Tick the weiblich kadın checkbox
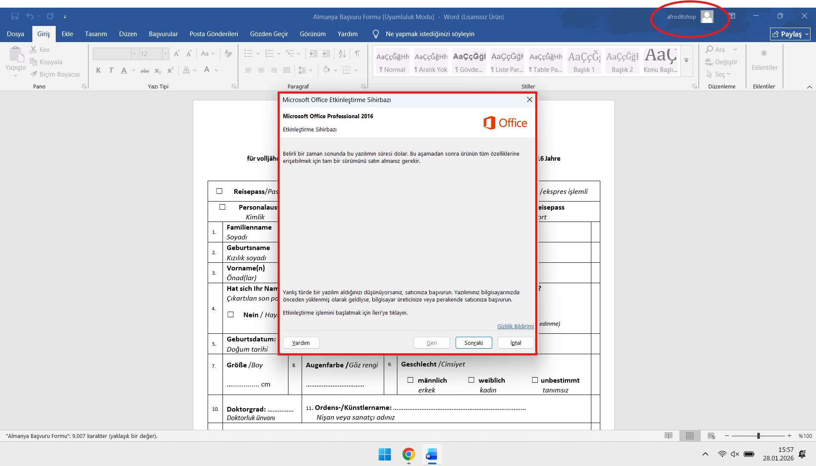Viewport: 816px width, 466px height. 471,380
